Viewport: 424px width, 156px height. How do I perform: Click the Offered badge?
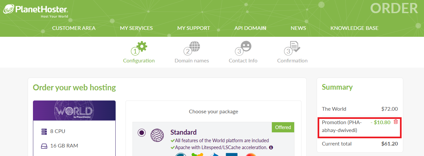(x=283, y=127)
